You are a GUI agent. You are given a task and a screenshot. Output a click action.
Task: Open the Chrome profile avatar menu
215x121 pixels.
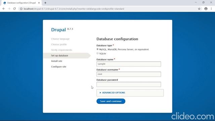click(206, 9)
